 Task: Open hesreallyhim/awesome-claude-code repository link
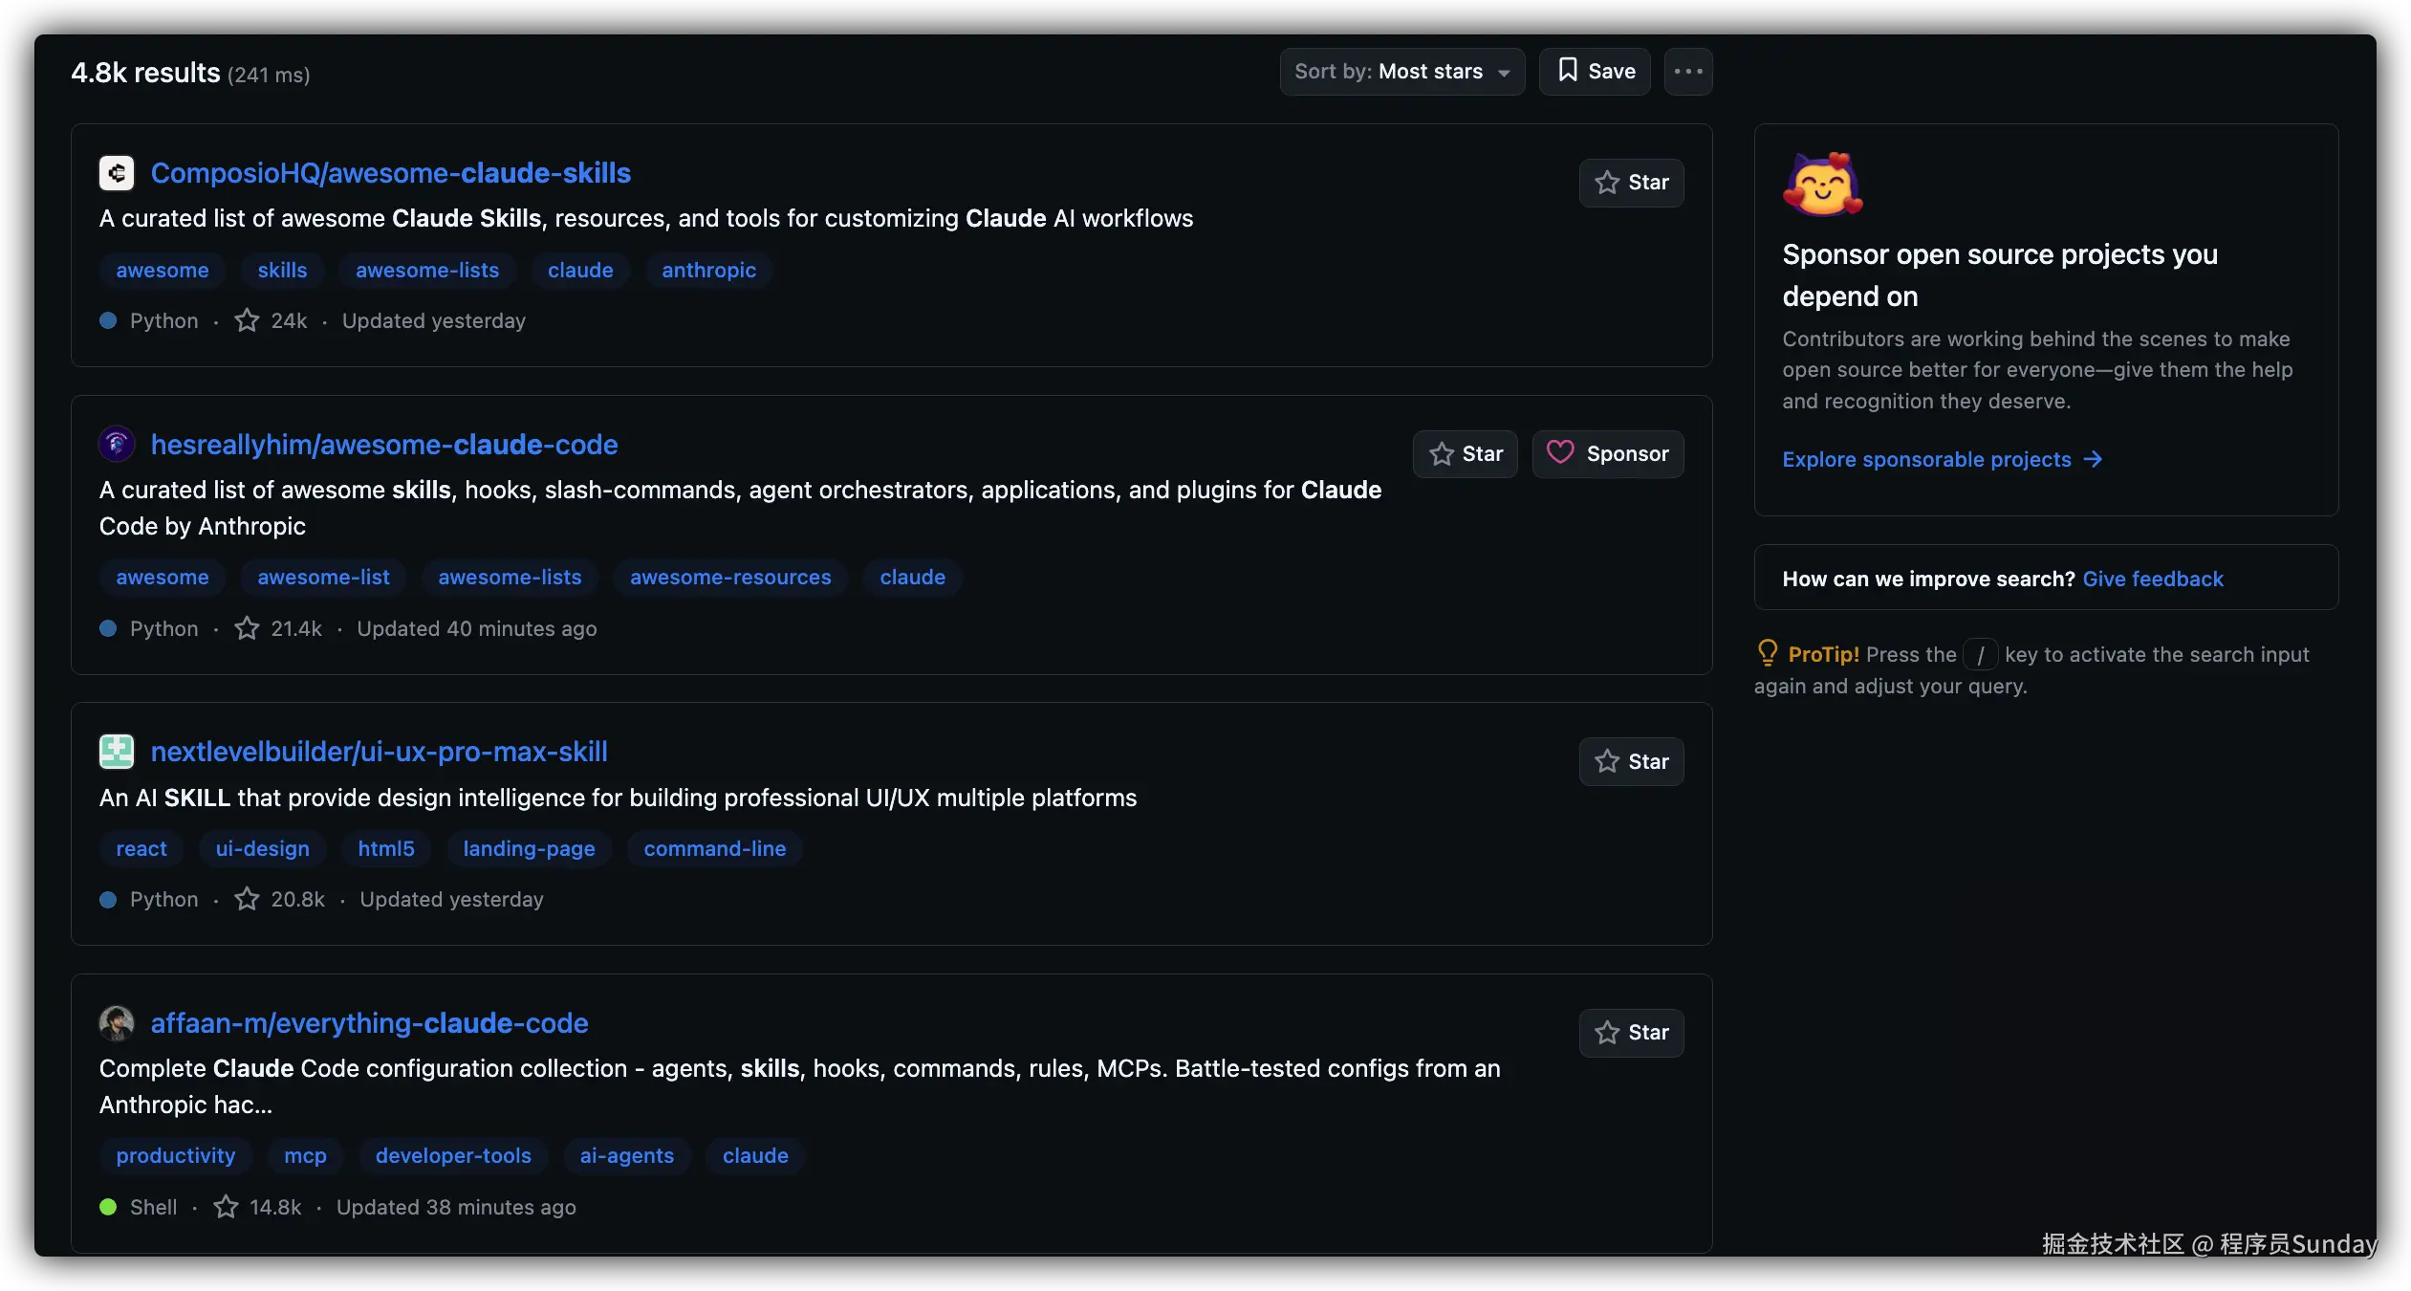click(x=384, y=445)
